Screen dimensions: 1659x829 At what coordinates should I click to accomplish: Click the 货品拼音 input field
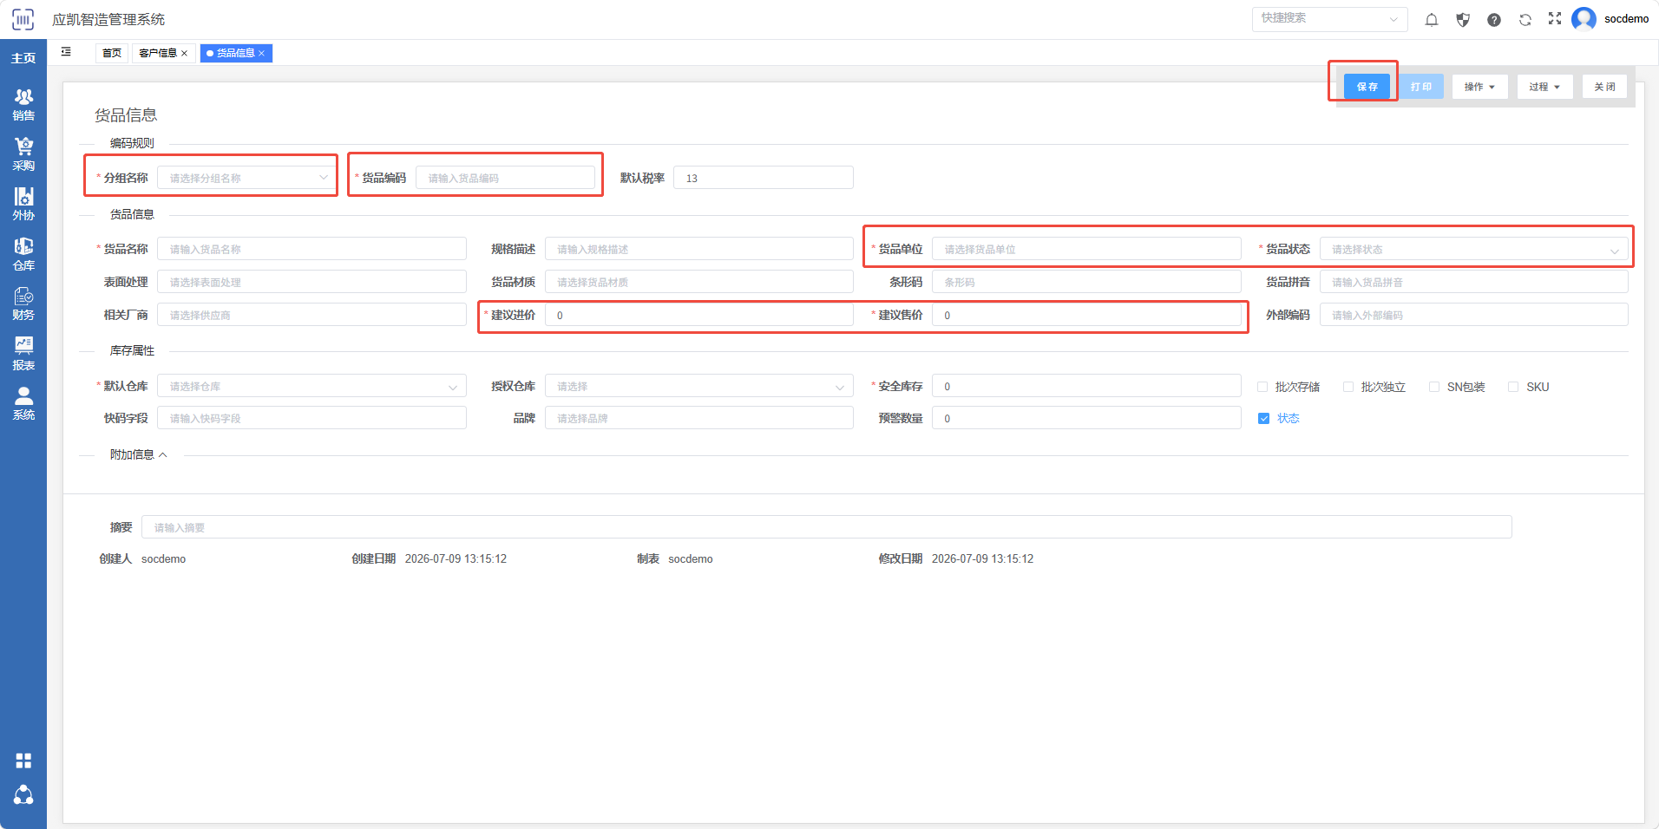tap(1473, 282)
